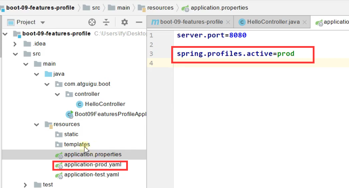Click the com.atguigu.boot package icon
This screenshot has height=188, width=349.
click(59, 84)
